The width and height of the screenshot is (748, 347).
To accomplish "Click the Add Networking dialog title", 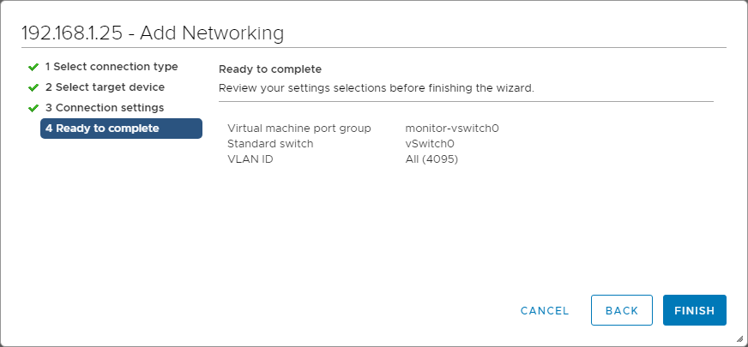I will point(153,33).
